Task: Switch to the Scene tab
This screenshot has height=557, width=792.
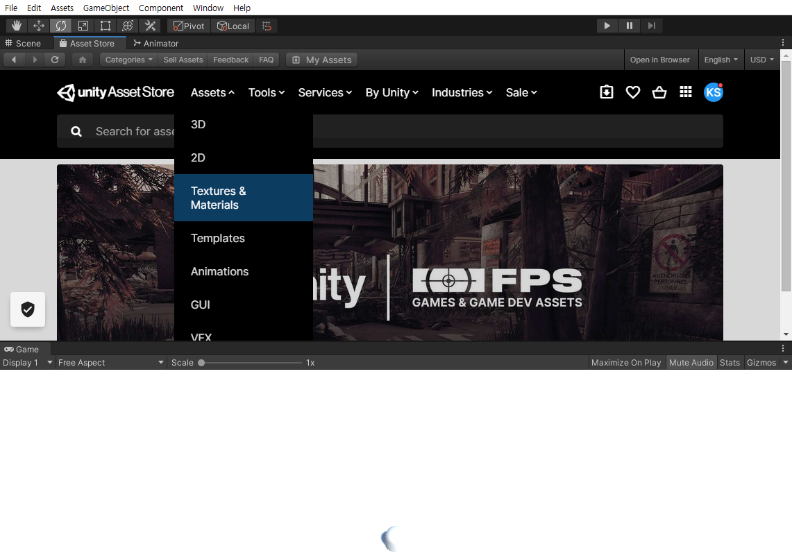Action: click(23, 43)
